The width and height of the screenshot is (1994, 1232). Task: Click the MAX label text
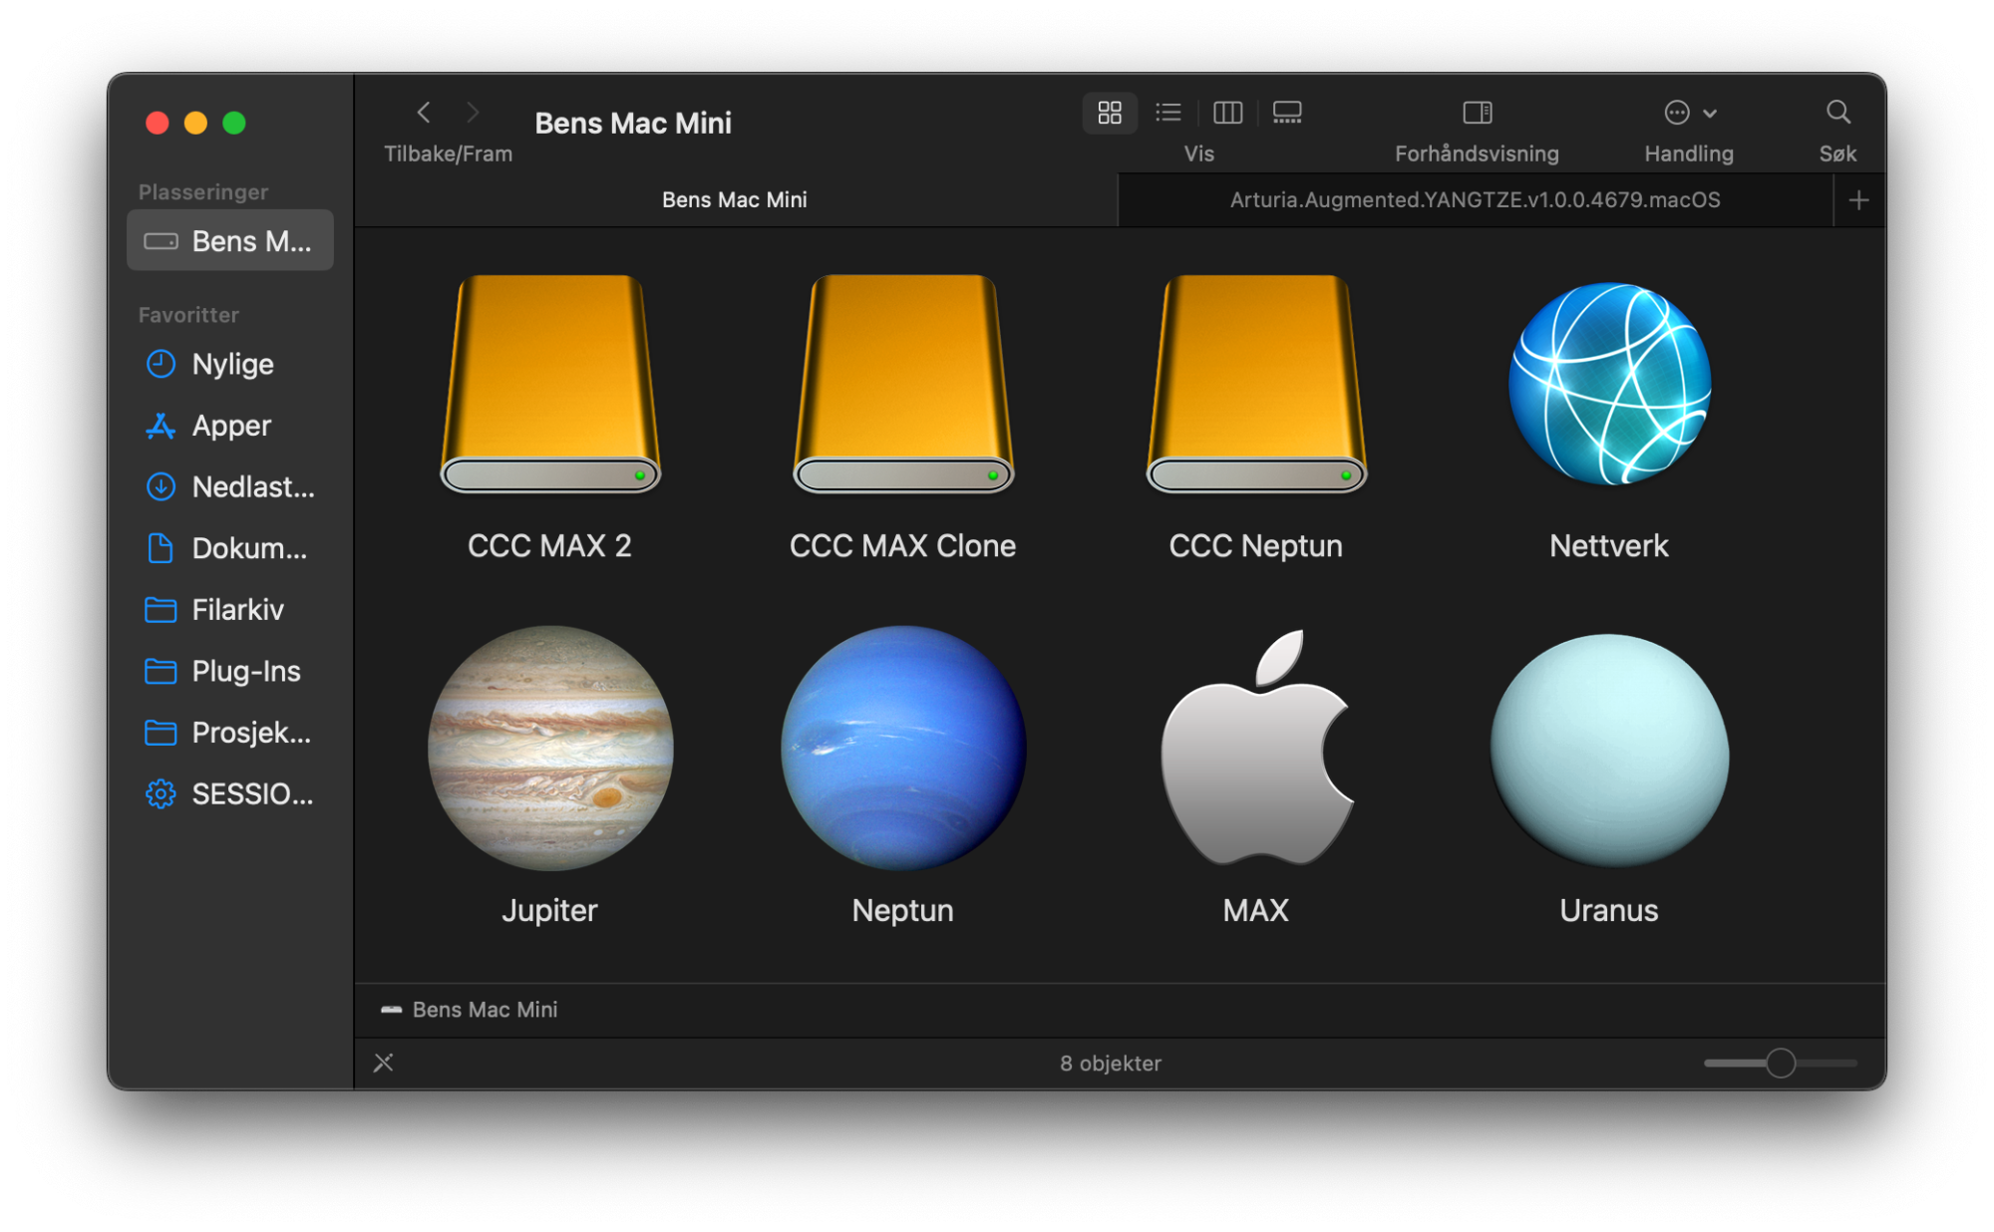pos(1256,910)
